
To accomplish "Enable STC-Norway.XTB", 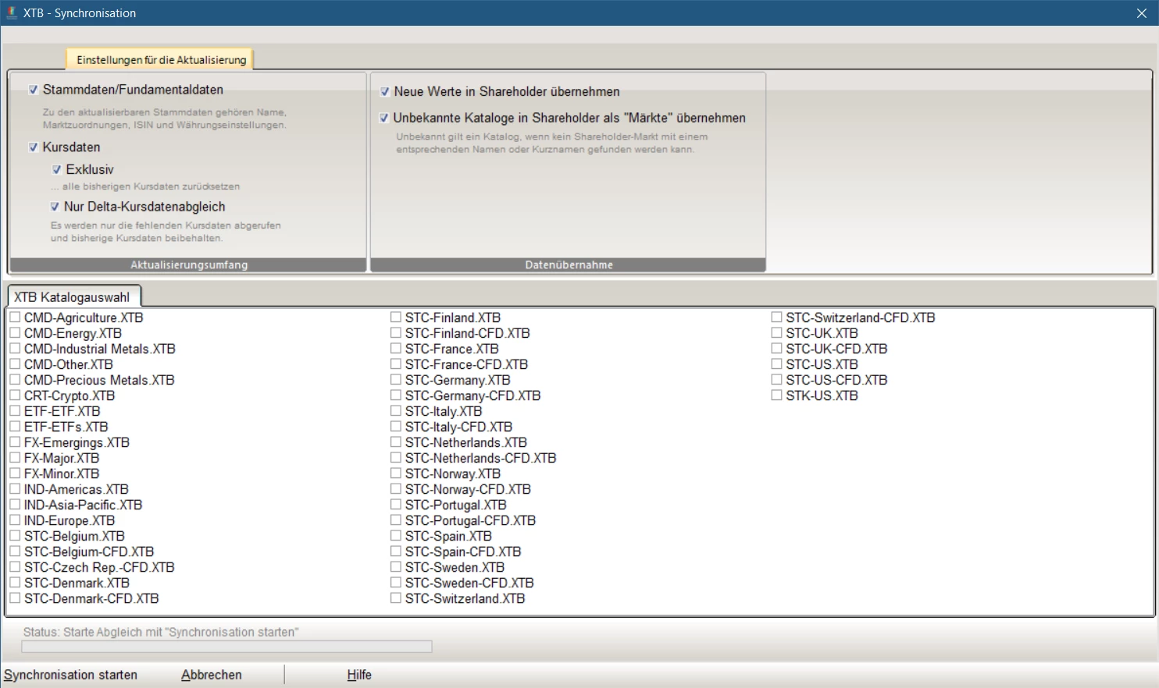I will point(396,473).
